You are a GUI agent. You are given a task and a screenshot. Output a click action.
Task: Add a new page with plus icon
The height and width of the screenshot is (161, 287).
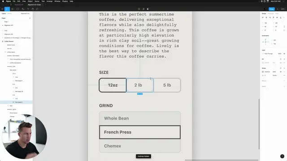coord(30,18)
